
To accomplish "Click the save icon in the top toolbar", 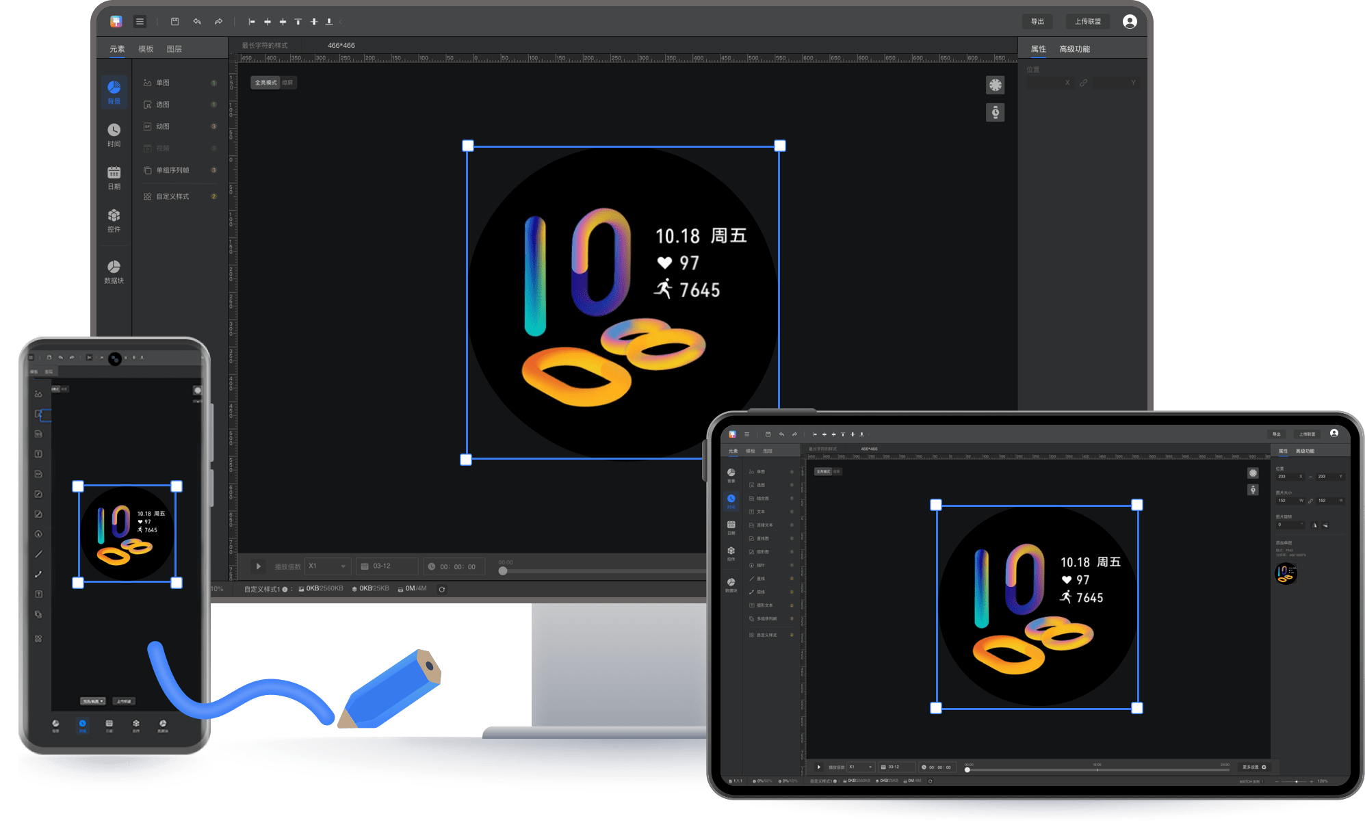I will (174, 21).
